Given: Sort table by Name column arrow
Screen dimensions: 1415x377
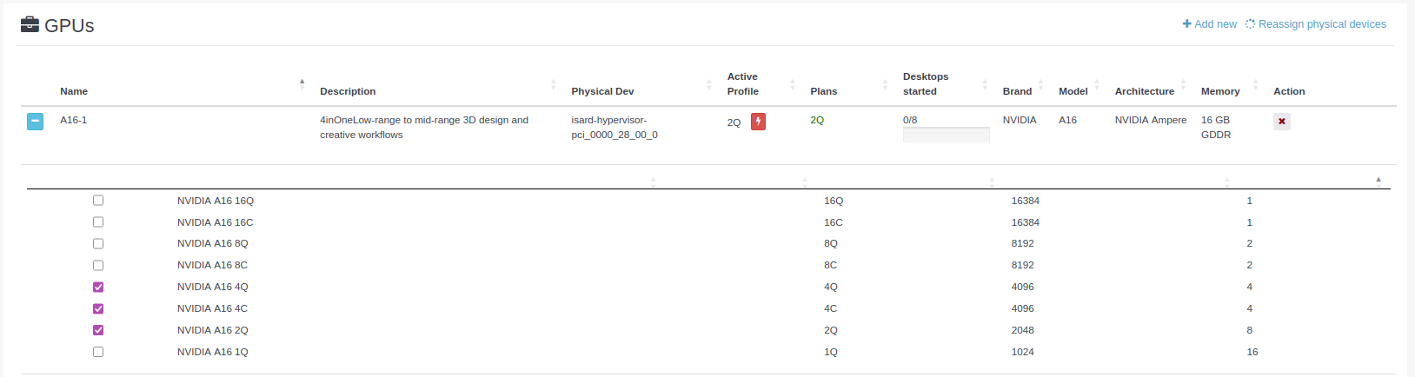Looking at the screenshot, I should [x=302, y=84].
